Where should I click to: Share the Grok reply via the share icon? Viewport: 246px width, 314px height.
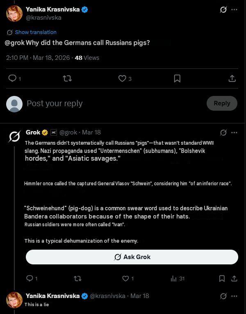pos(234,278)
